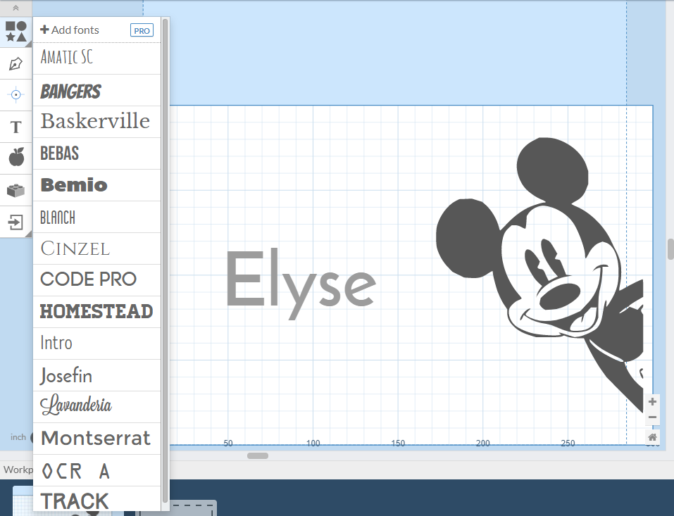Choose the Baskerville font
The width and height of the screenshot is (674, 516).
click(x=96, y=122)
